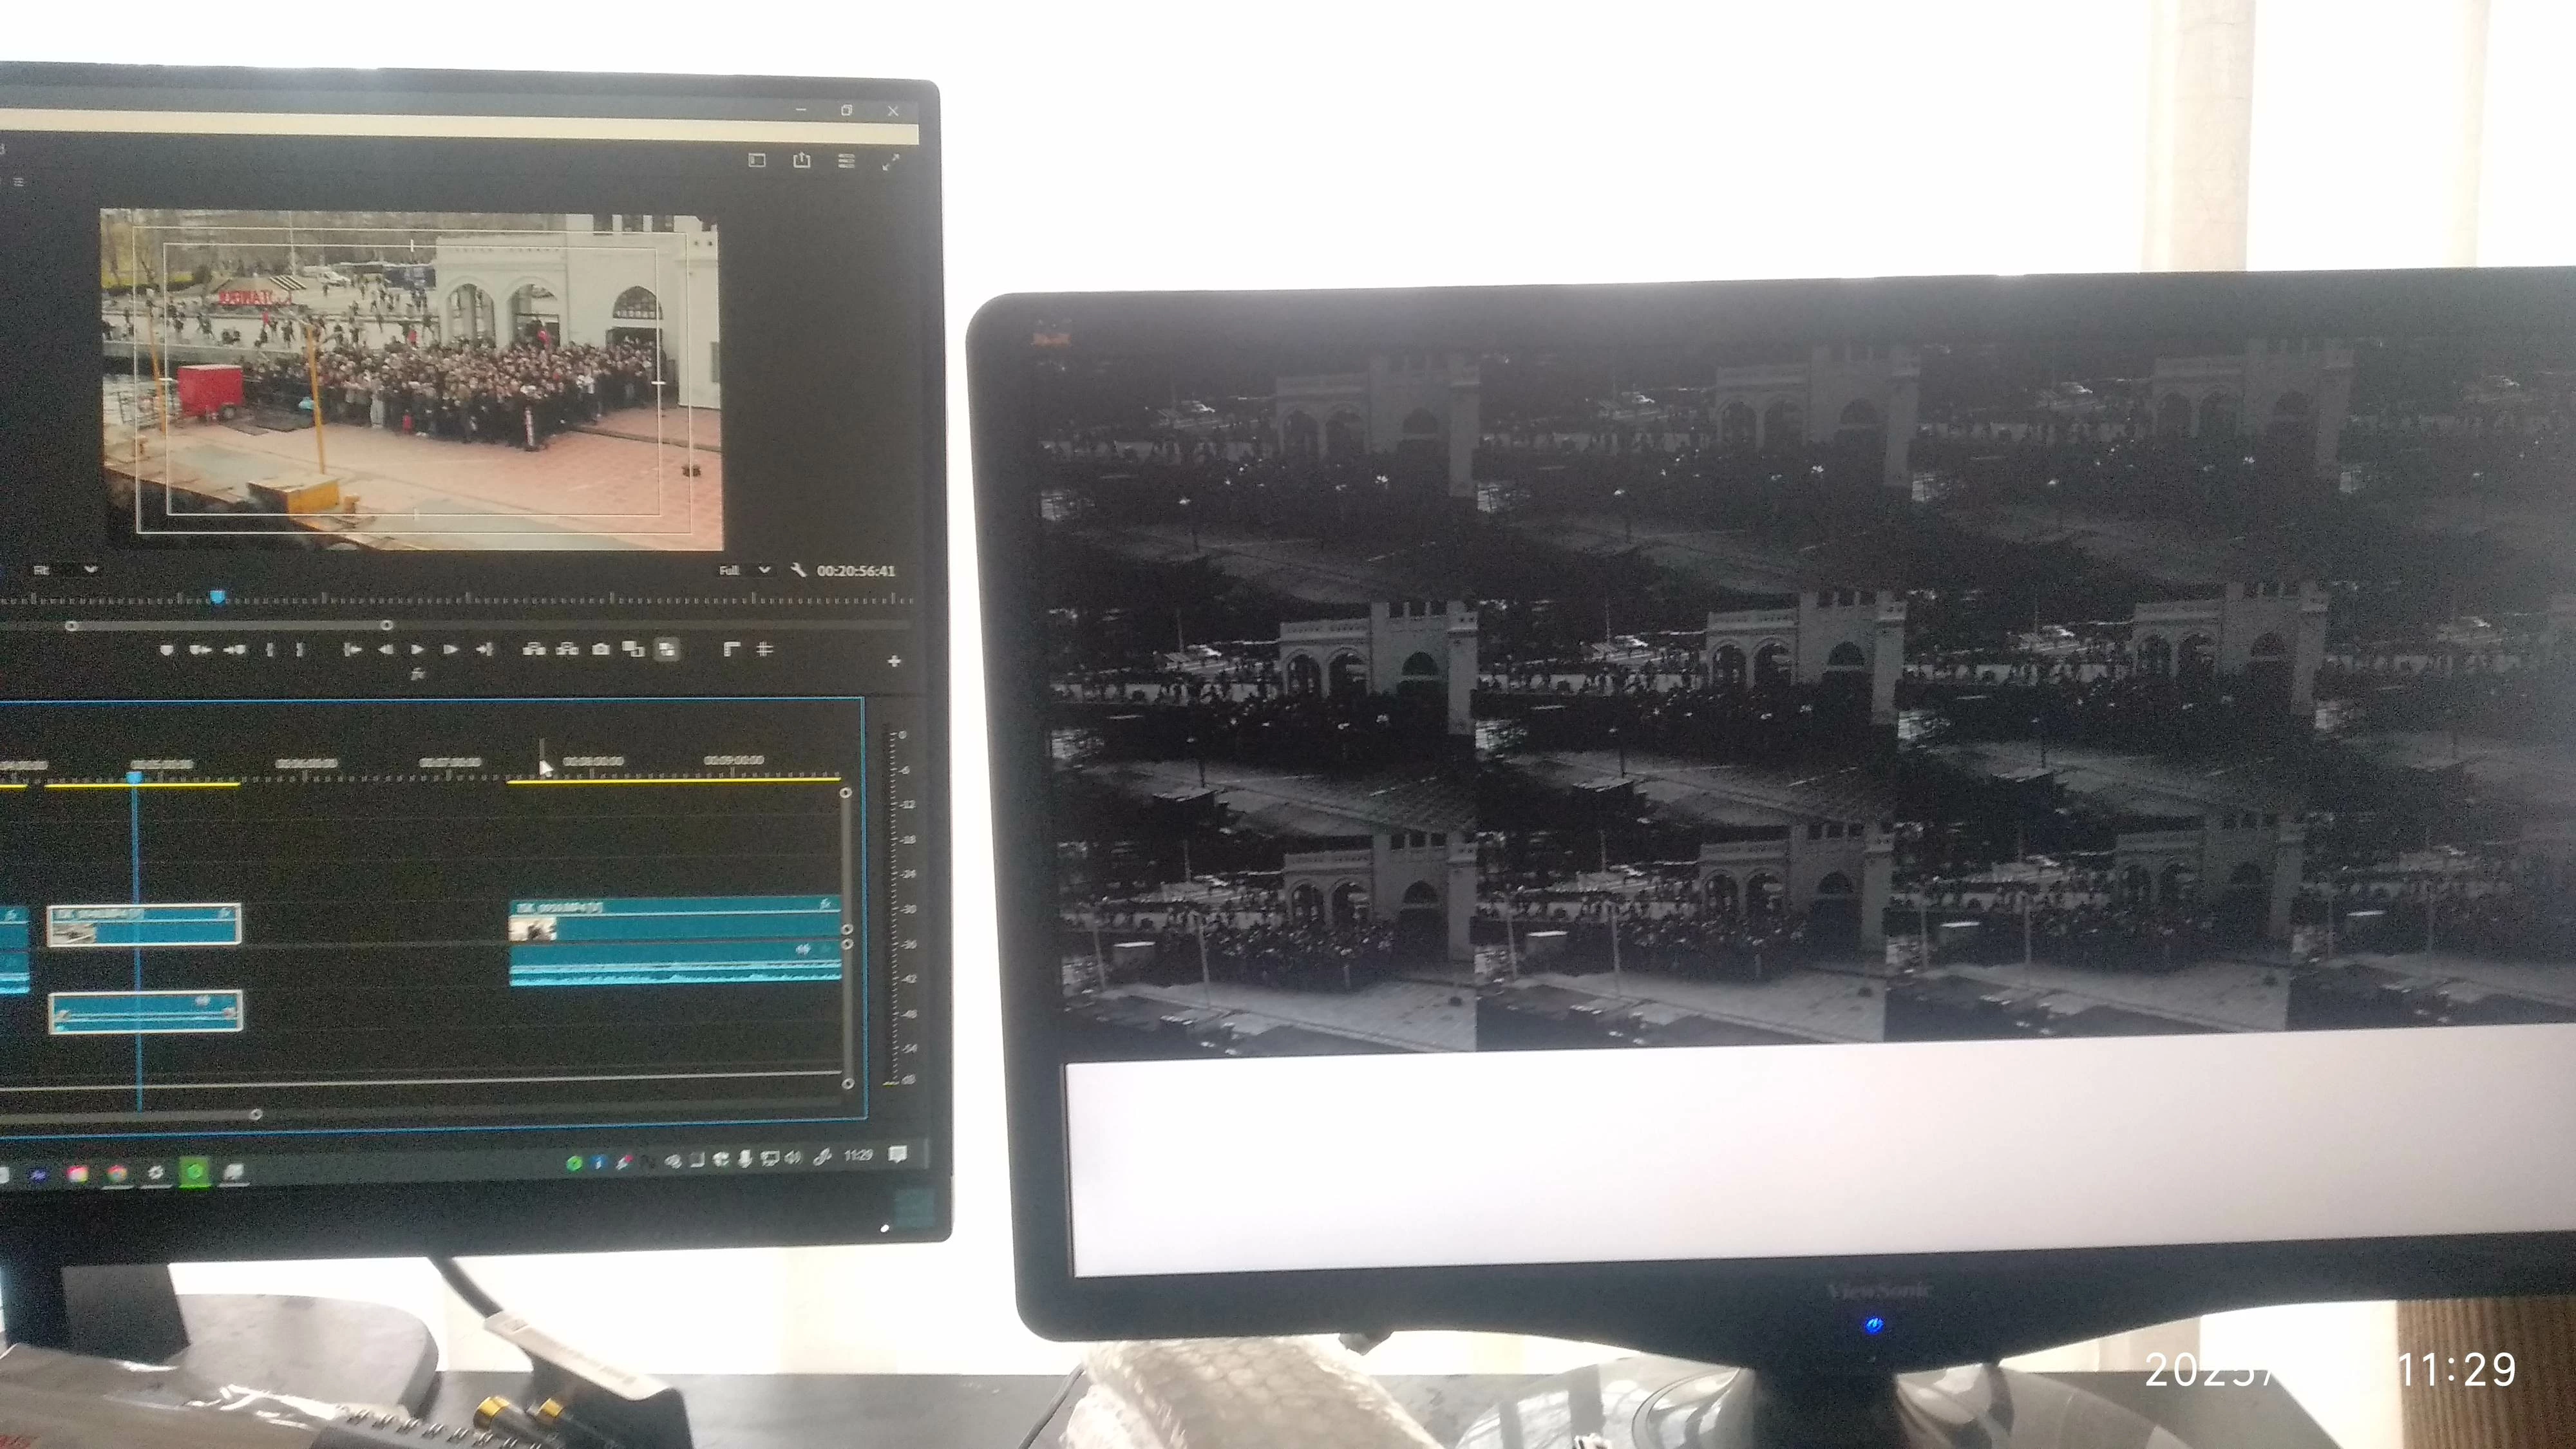2576x1449 pixels.
Task: Step back one frame
Action: (x=385, y=650)
